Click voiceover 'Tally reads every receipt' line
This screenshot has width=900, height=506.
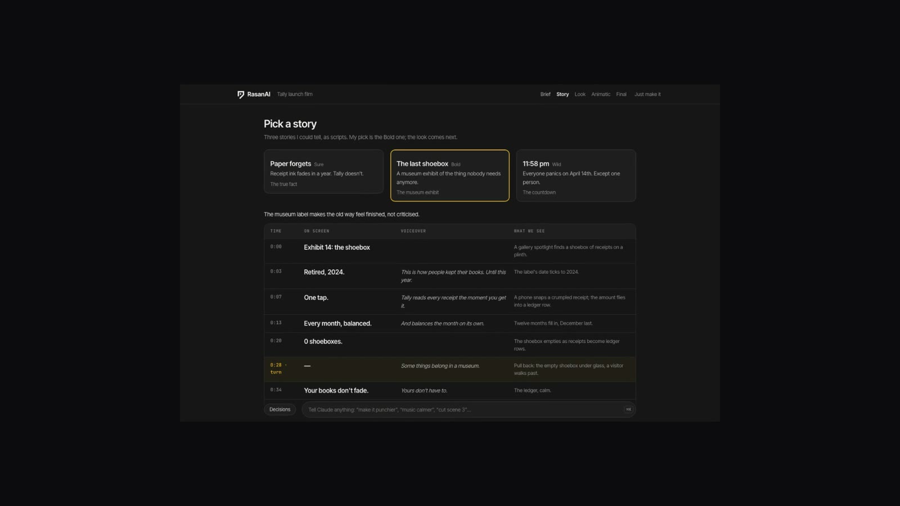453,302
